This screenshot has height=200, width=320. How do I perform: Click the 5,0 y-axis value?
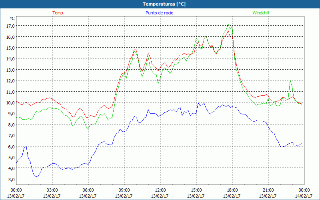pyautogui.click(x=12, y=157)
